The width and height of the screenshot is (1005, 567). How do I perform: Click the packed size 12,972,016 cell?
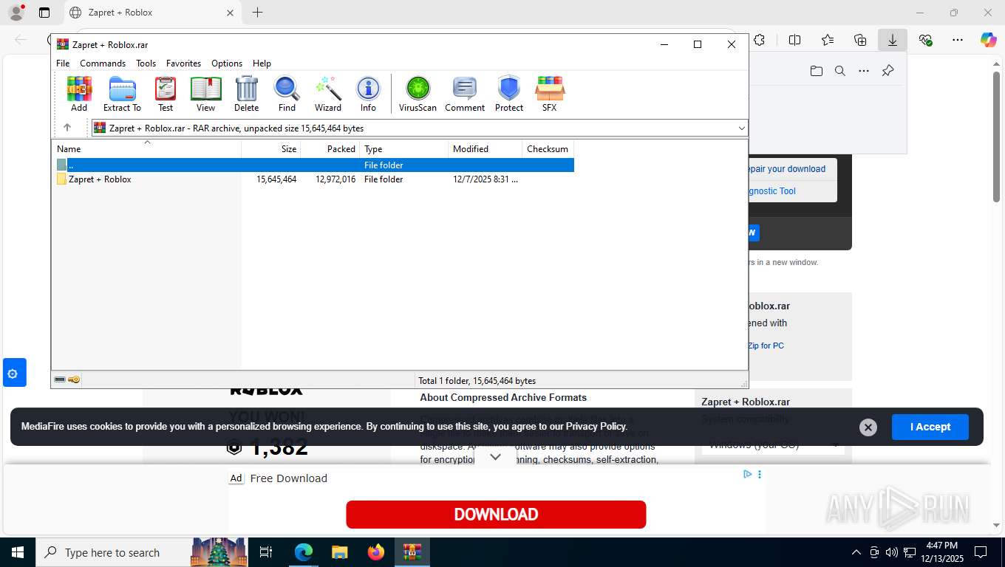click(x=335, y=179)
